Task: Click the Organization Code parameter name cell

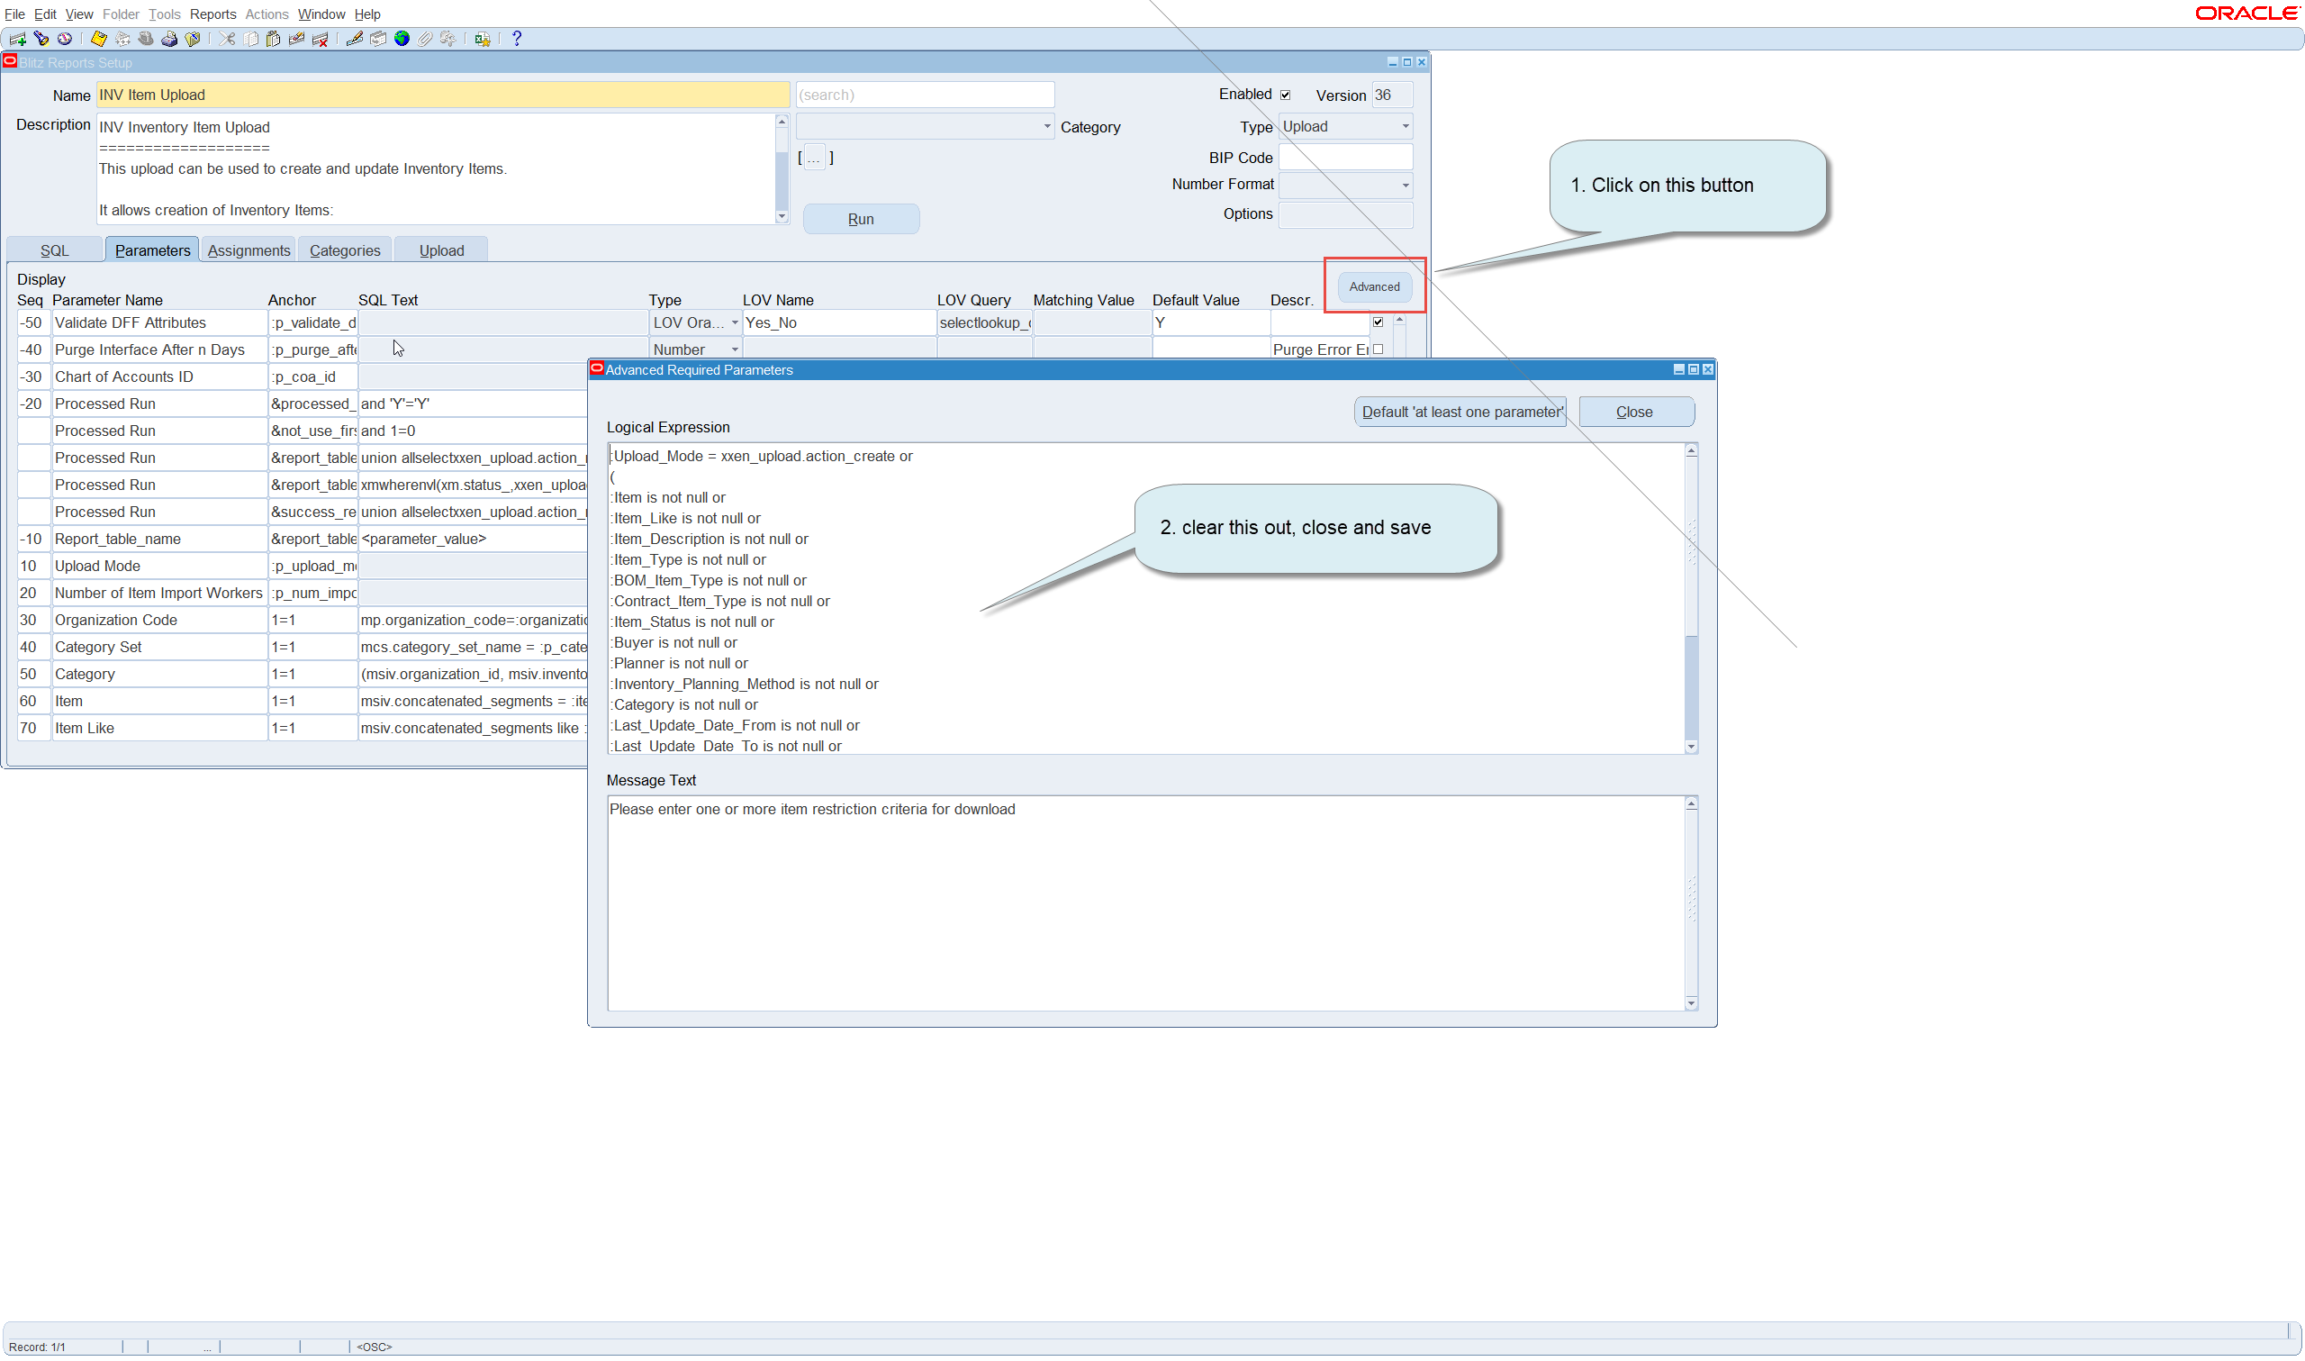Action: click(158, 620)
